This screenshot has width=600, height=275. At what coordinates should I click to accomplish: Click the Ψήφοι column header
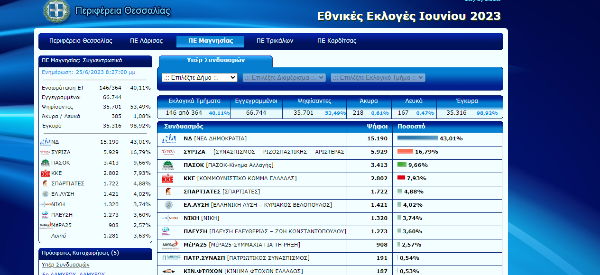(377, 127)
